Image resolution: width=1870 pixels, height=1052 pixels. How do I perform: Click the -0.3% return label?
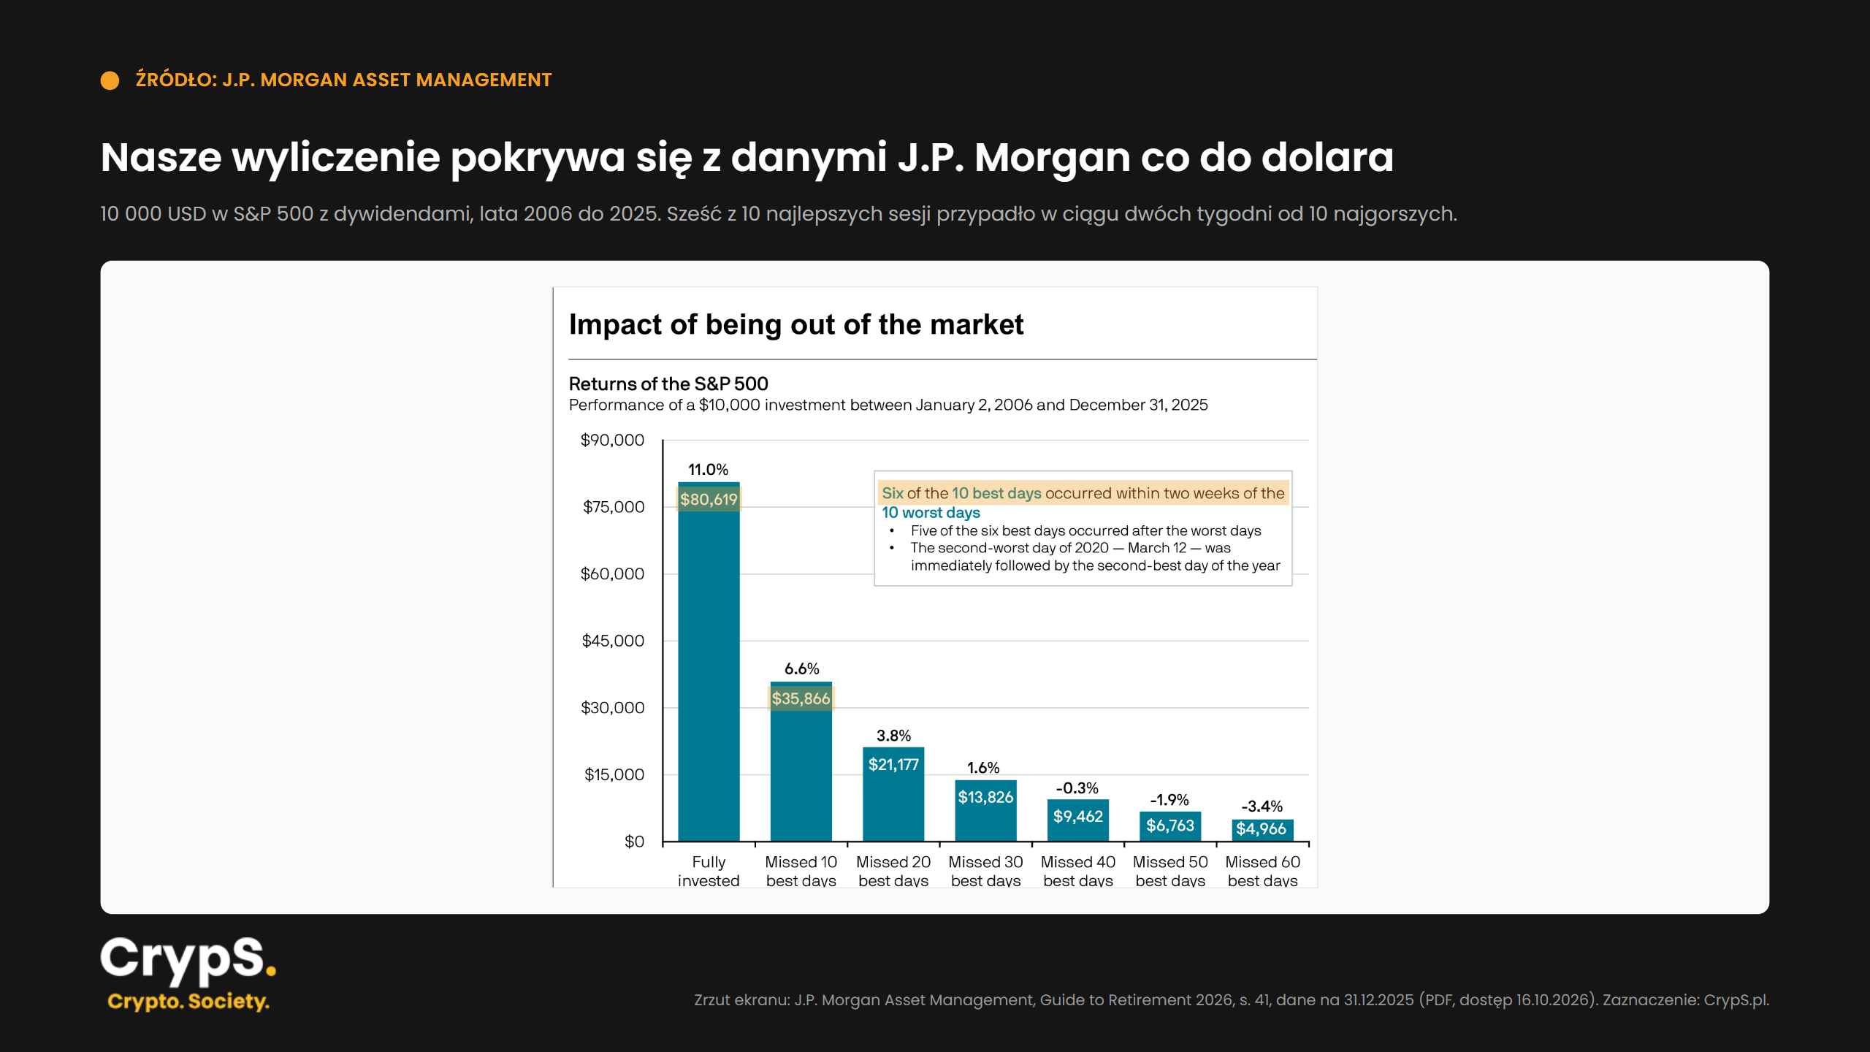(1077, 788)
